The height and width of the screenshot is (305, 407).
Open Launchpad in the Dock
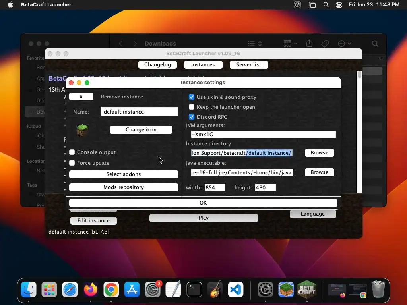tap(49, 290)
